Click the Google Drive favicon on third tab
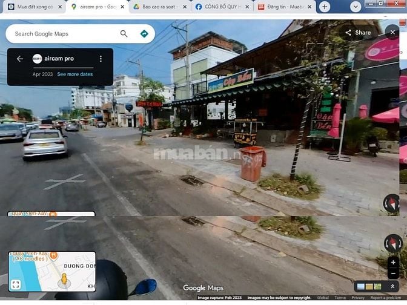This screenshot has height=305, width=407. point(136,7)
